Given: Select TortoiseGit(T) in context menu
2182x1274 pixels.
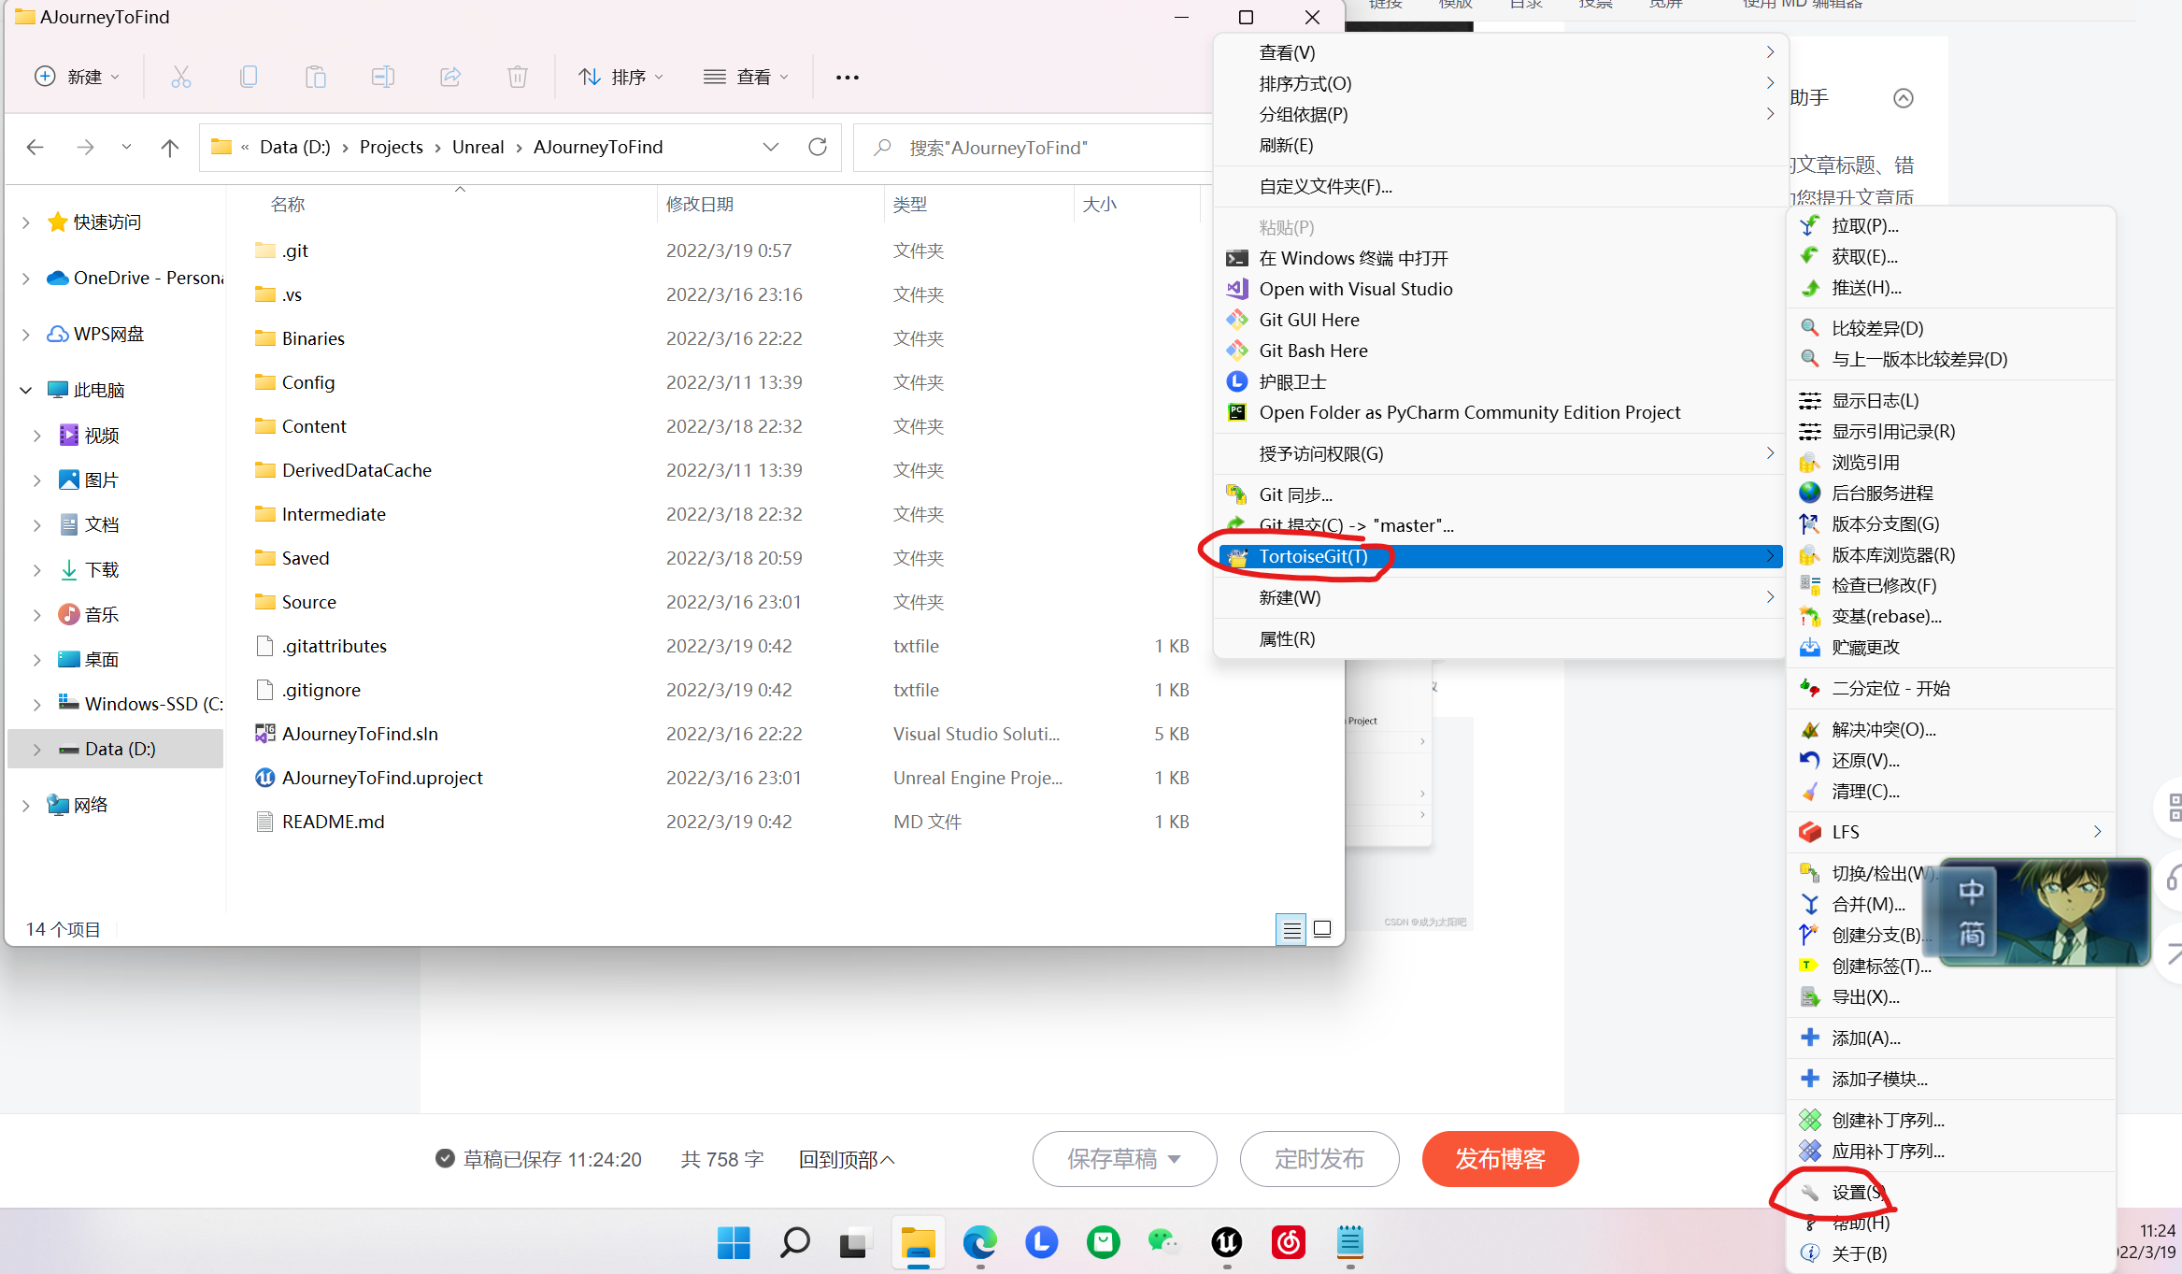Looking at the screenshot, I should tap(1313, 556).
